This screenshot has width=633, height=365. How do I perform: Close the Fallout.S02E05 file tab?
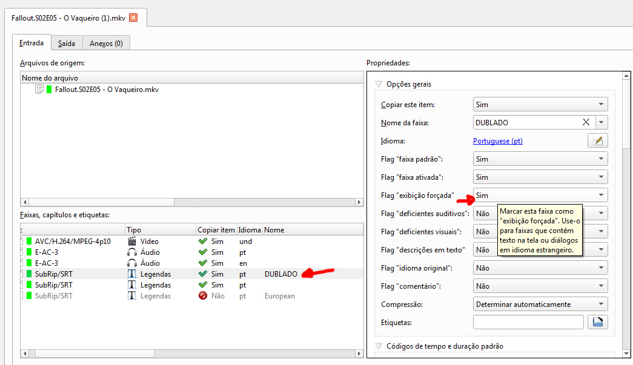(133, 18)
